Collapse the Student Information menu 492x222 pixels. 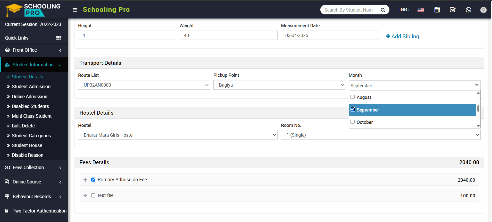[x=34, y=65]
